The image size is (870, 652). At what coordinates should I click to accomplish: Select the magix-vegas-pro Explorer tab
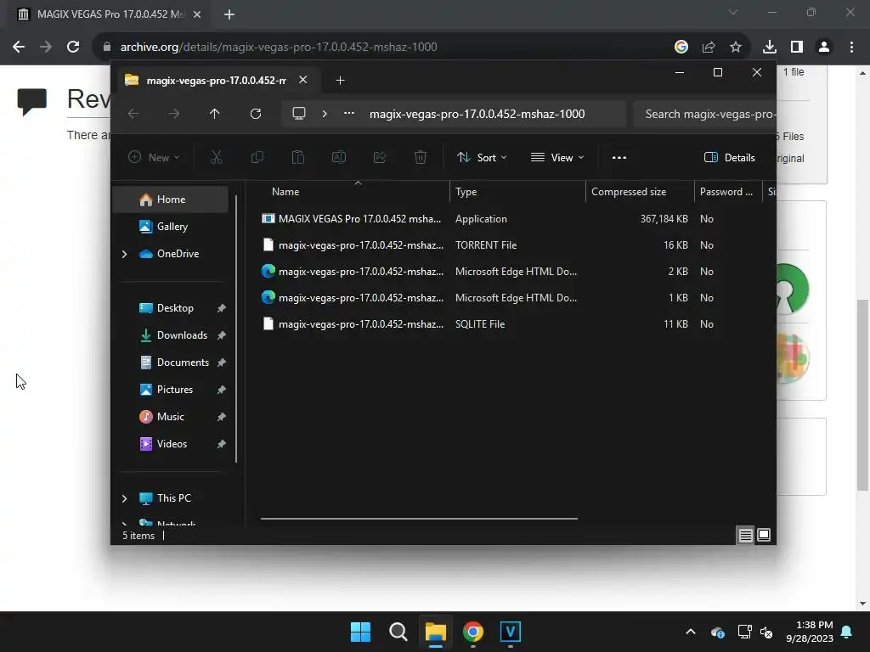(216, 81)
